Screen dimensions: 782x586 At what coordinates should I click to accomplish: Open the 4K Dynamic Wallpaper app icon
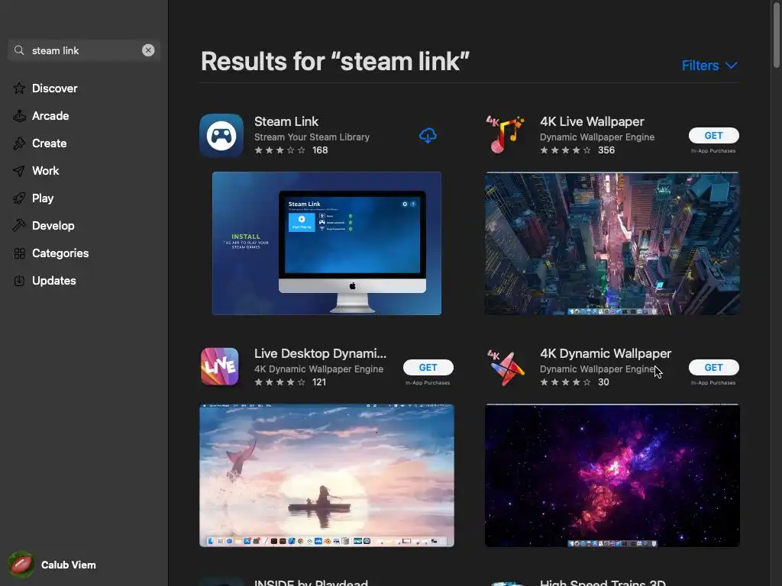tap(506, 368)
